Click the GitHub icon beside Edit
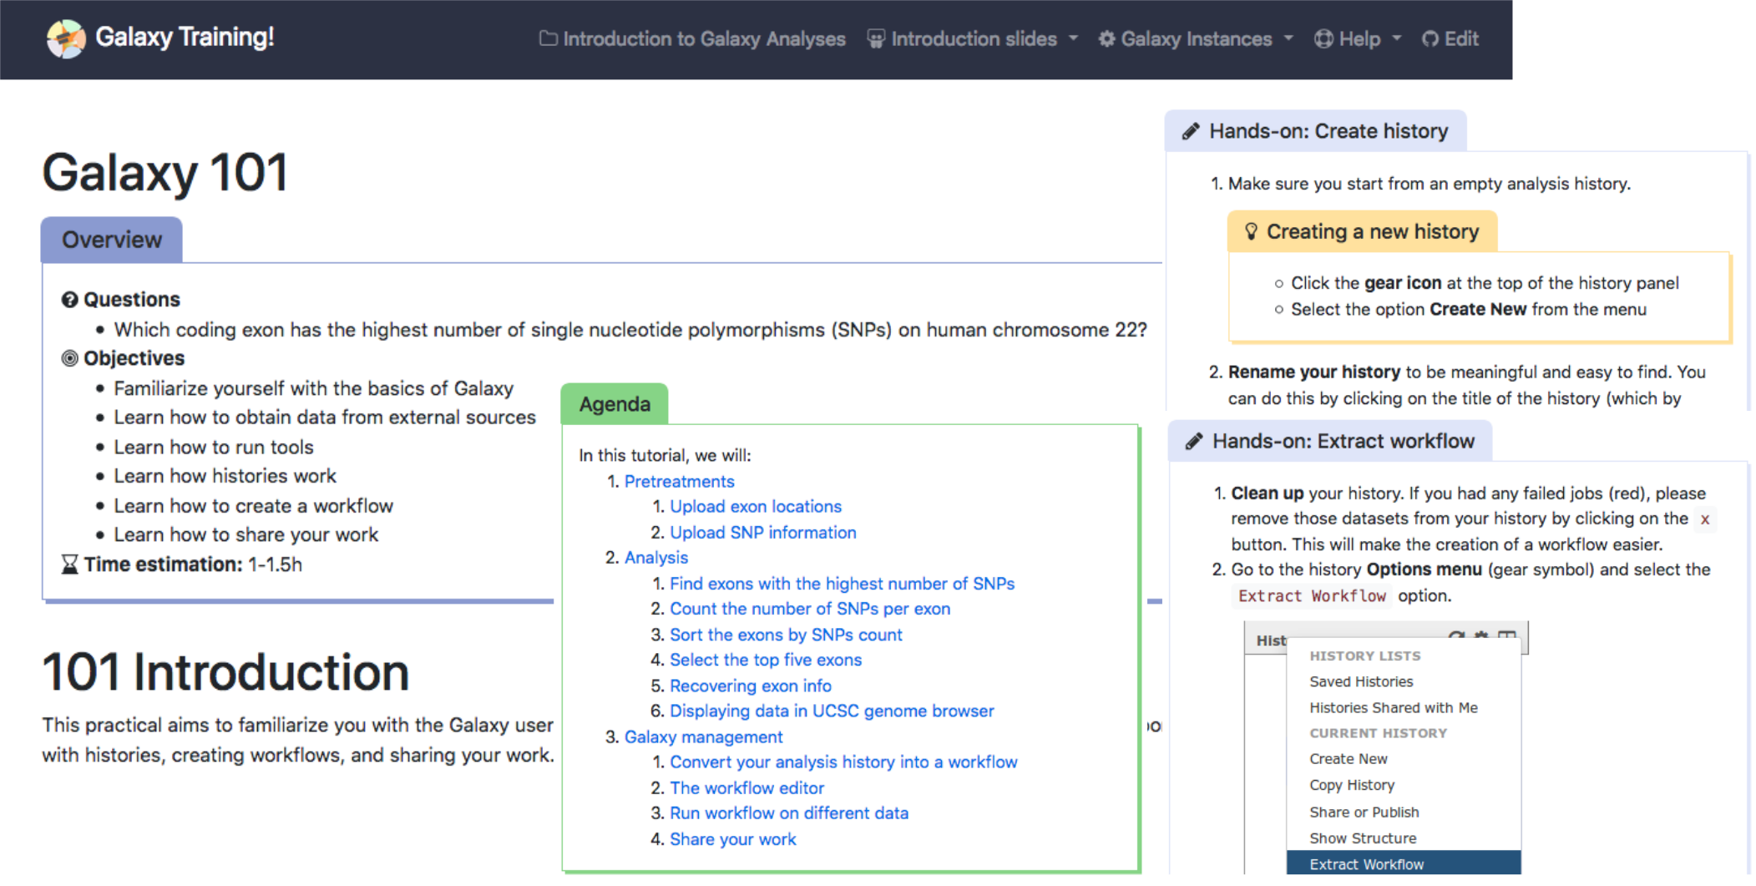This screenshot has width=1756, height=886. 1430,39
